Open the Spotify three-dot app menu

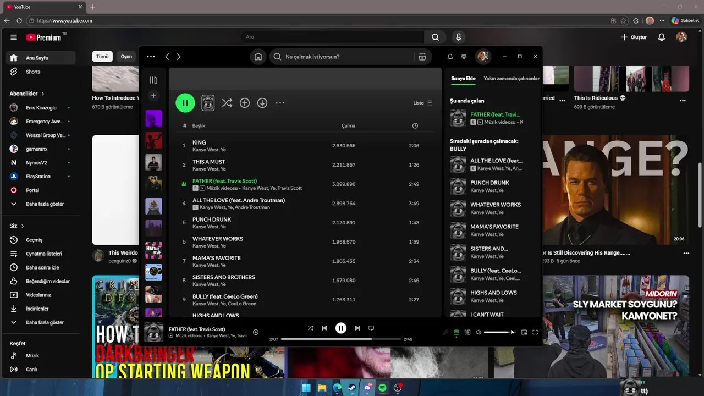151,57
